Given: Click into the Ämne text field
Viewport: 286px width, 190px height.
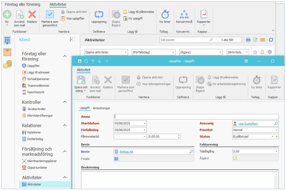Looking at the screenshot, I should click(196, 117).
